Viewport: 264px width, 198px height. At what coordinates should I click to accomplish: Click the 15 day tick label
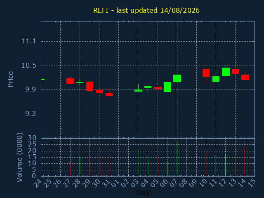pos(251,183)
